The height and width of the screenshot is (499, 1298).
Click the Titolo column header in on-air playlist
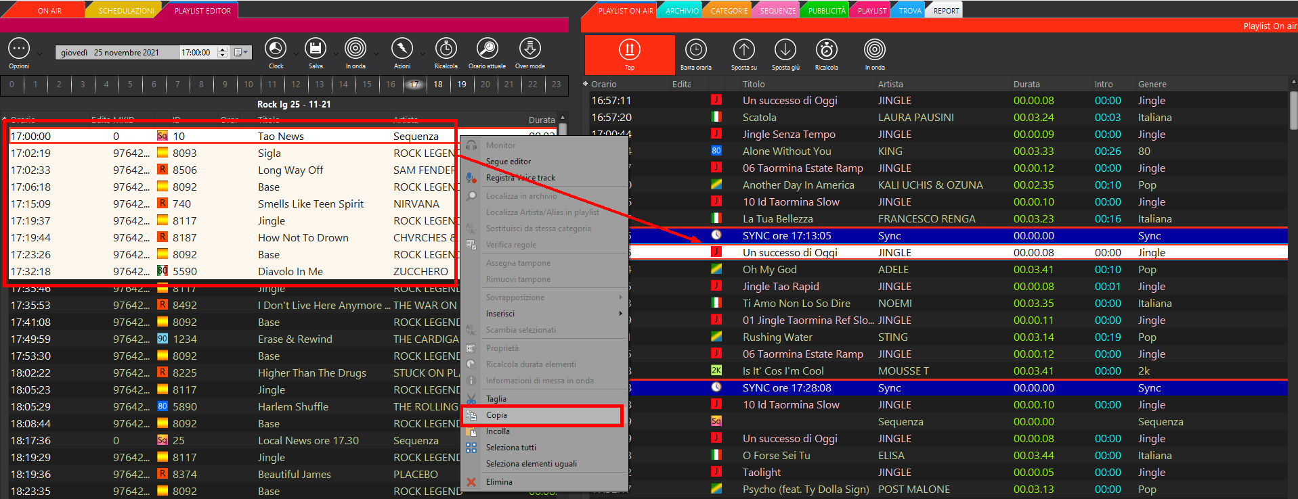tap(754, 84)
